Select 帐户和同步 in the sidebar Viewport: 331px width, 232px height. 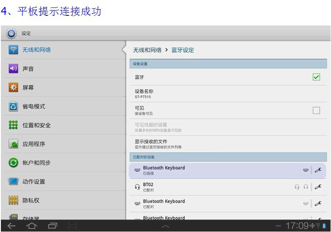65,163
